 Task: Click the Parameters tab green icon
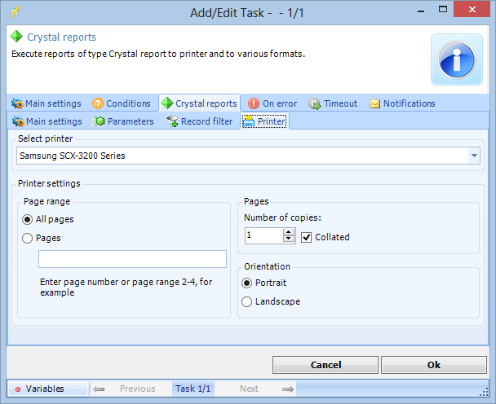coord(100,121)
